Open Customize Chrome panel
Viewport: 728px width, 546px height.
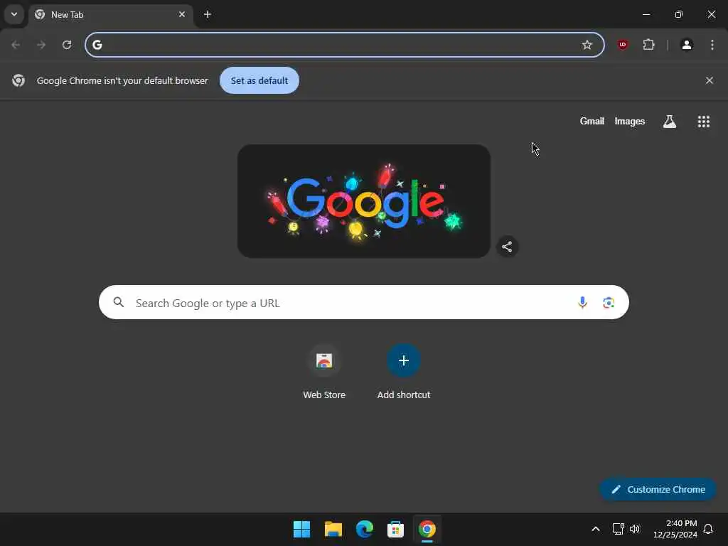click(x=658, y=489)
